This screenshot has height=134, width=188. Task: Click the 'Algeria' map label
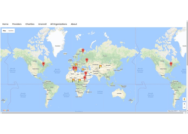click(72, 74)
